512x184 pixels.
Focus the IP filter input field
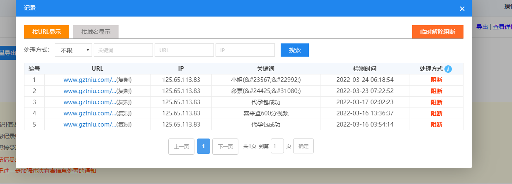coord(245,50)
